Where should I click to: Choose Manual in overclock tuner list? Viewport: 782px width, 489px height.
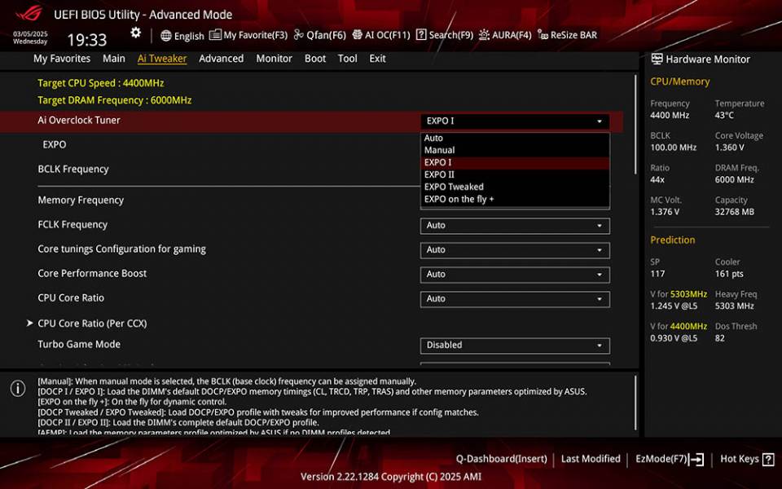point(515,150)
